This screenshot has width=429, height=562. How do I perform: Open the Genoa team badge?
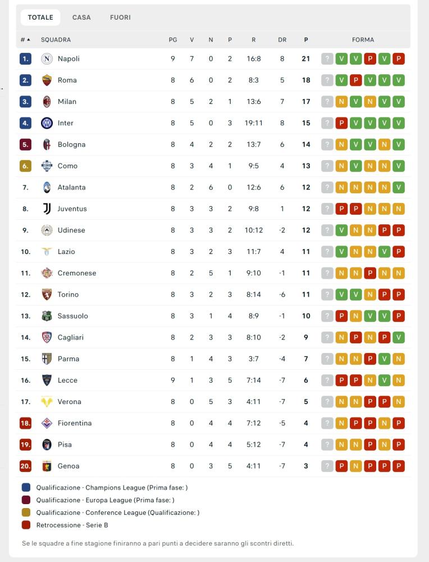[47, 466]
